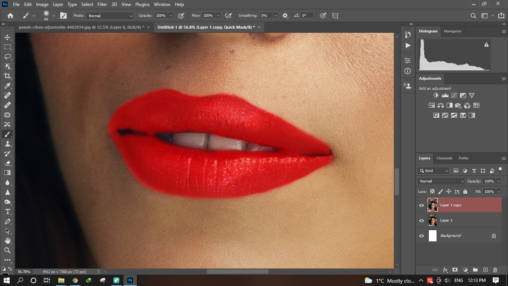Create a new layer group
This screenshot has height=286, width=508.
coord(475,270)
